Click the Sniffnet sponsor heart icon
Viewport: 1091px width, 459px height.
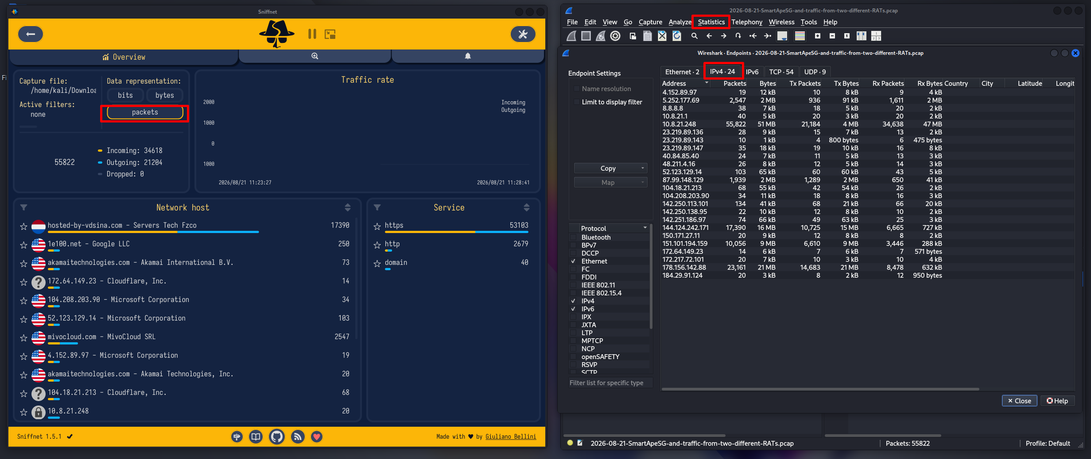click(x=316, y=437)
